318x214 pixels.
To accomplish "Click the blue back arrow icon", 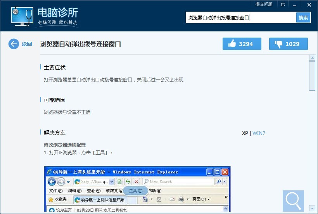I will (14, 44).
